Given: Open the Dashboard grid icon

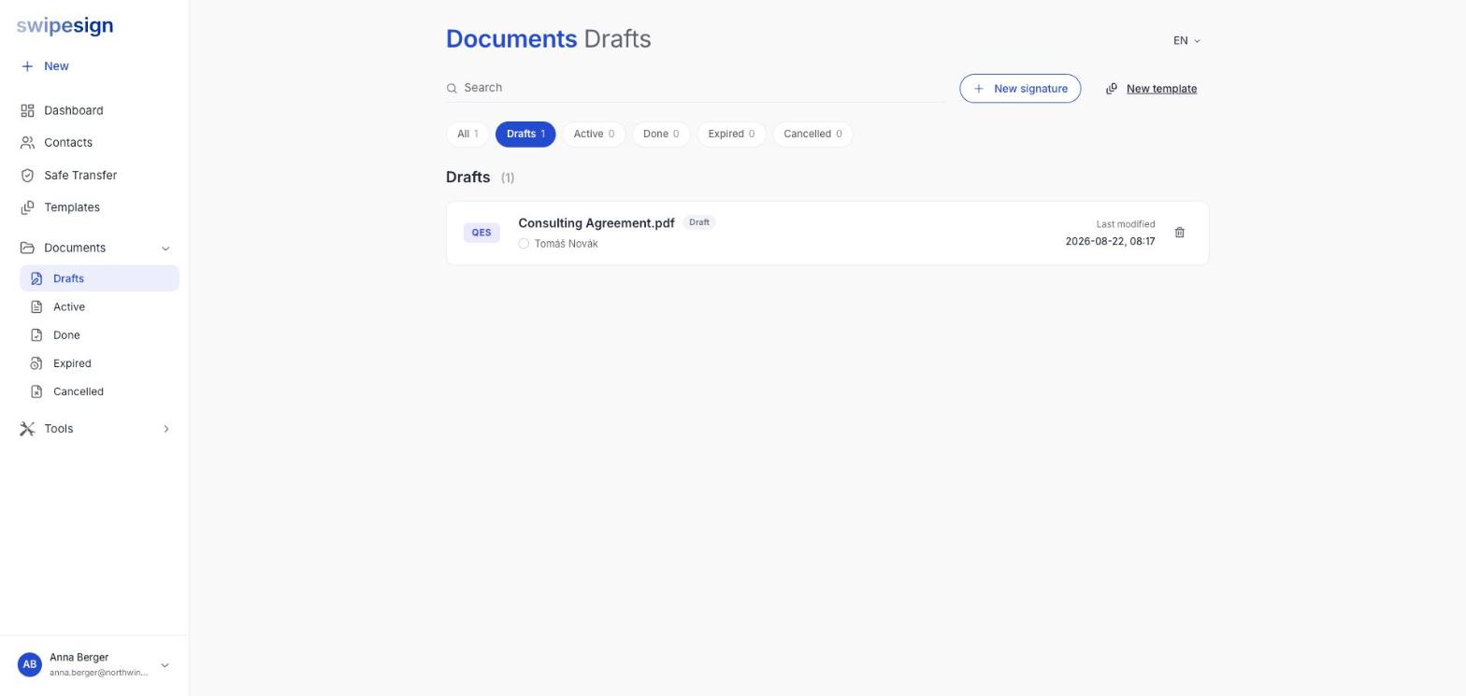Looking at the screenshot, I should pyautogui.click(x=27, y=110).
